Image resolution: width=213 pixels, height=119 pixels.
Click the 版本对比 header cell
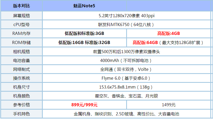[x=22, y=6]
